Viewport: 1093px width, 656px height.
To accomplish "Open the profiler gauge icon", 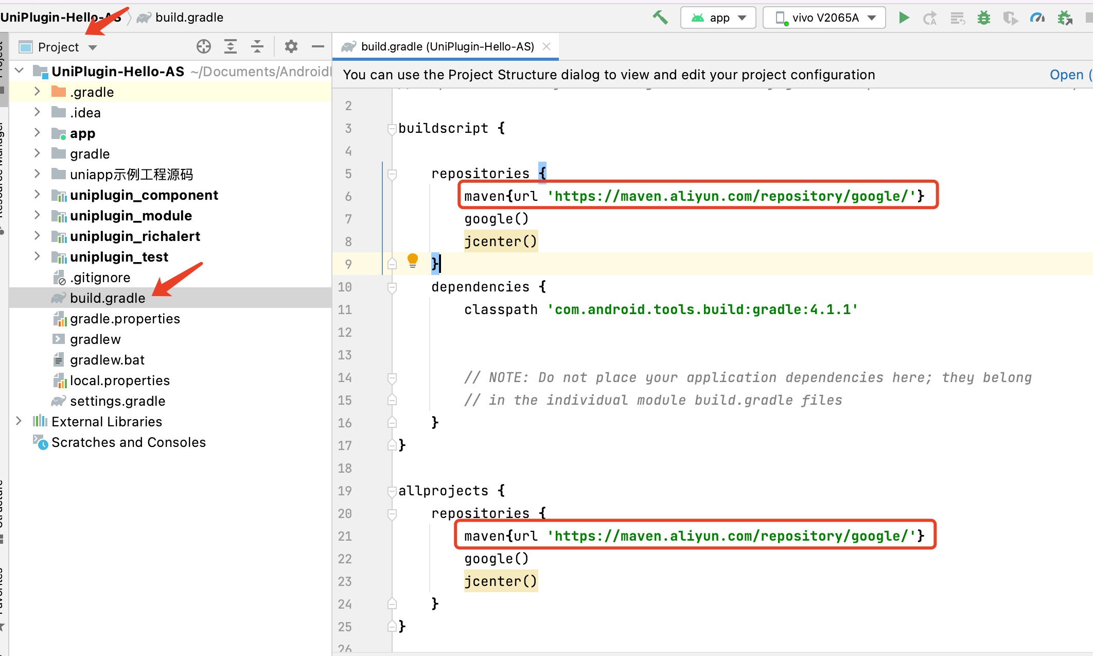I will pos(1037,18).
